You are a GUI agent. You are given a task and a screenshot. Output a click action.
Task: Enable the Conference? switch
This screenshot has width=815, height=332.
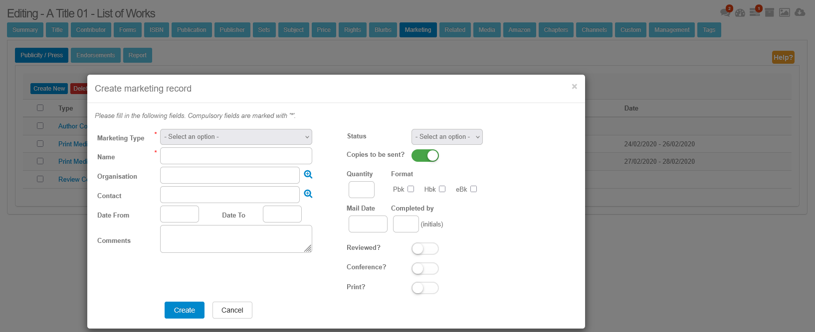click(x=425, y=268)
